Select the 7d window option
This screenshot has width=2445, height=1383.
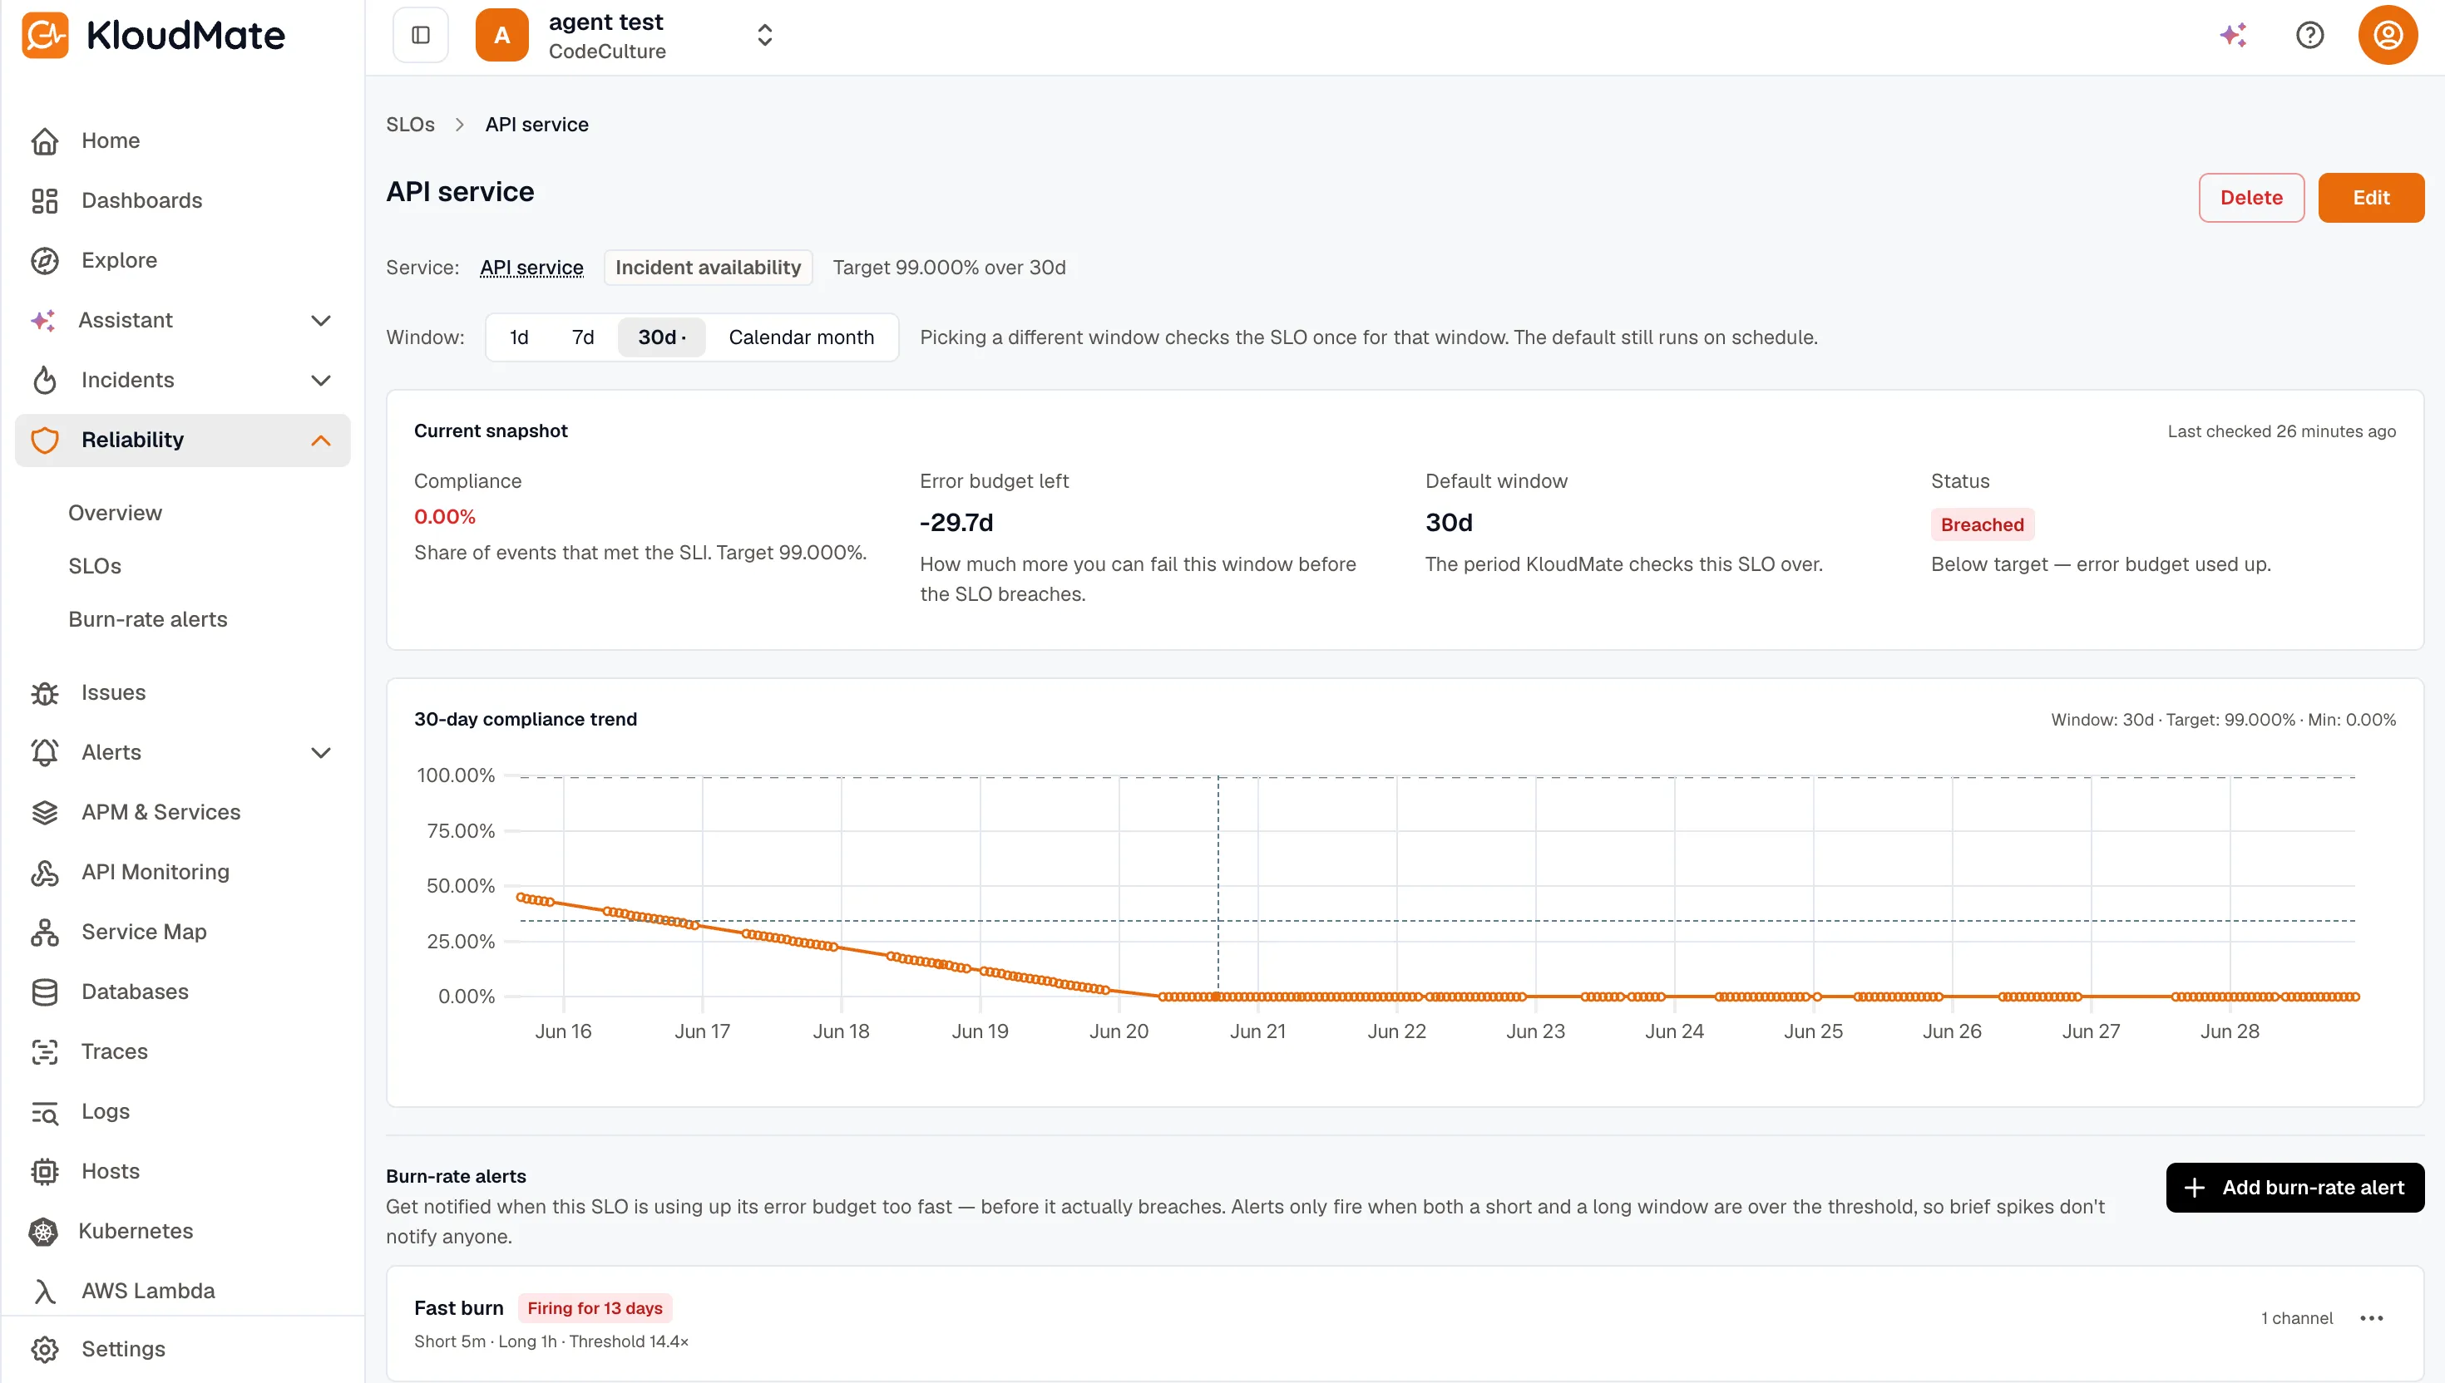582,337
